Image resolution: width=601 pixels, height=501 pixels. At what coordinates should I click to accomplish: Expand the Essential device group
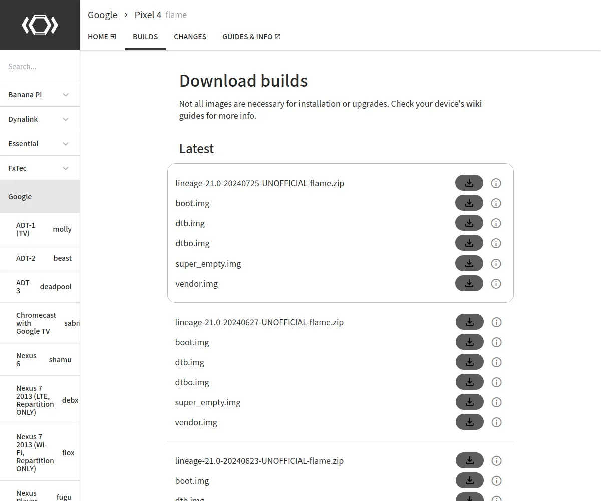pos(40,143)
